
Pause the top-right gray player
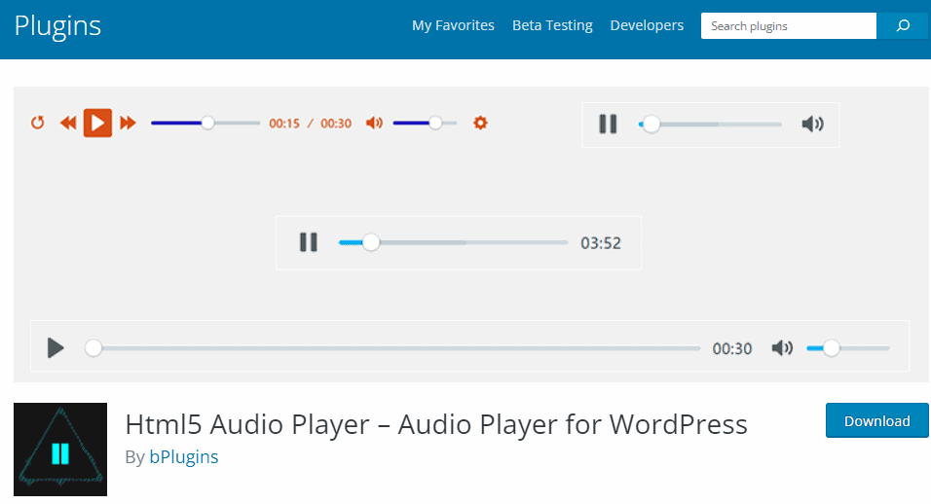(x=608, y=125)
